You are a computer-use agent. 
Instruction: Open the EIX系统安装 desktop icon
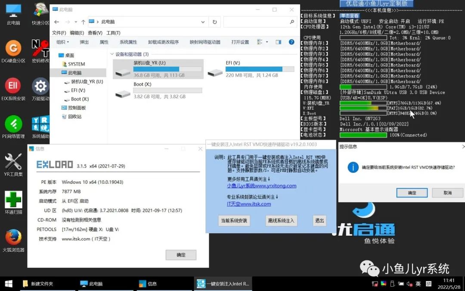tap(13, 89)
